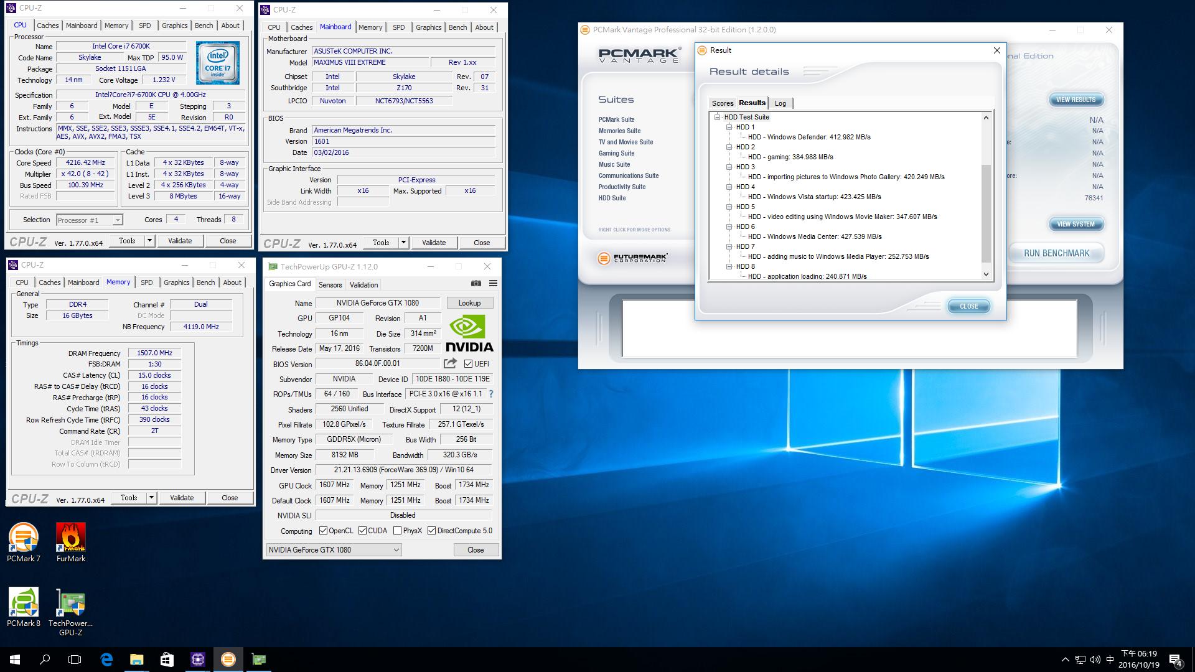
Task: Toggle the OpenCL checkbox
Action: coord(323,531)
